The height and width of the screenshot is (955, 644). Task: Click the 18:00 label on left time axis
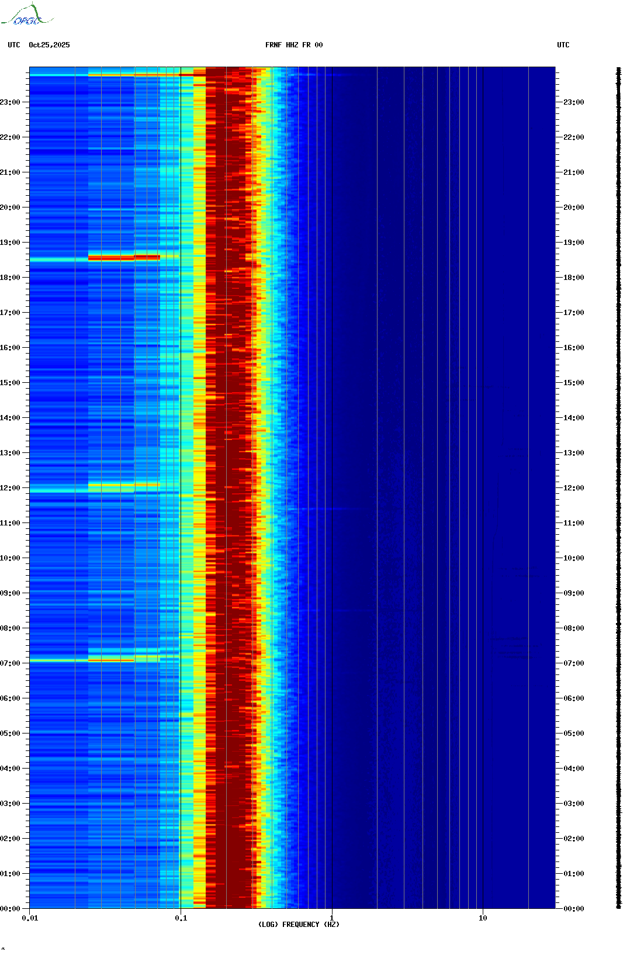(10, 278)
